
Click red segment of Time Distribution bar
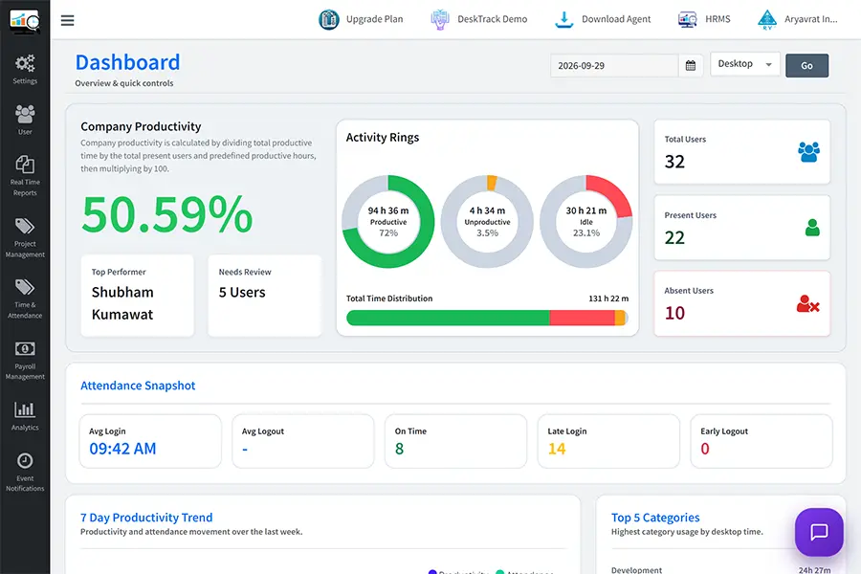click(582, 318)
